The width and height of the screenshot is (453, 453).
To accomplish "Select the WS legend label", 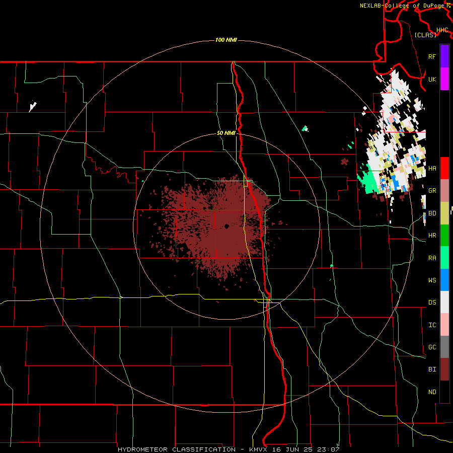I will [432, 280].
